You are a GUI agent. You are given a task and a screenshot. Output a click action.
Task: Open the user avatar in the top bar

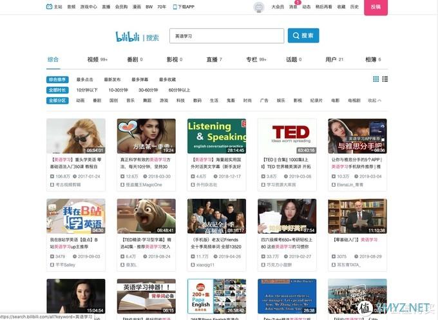pos(259,7)
